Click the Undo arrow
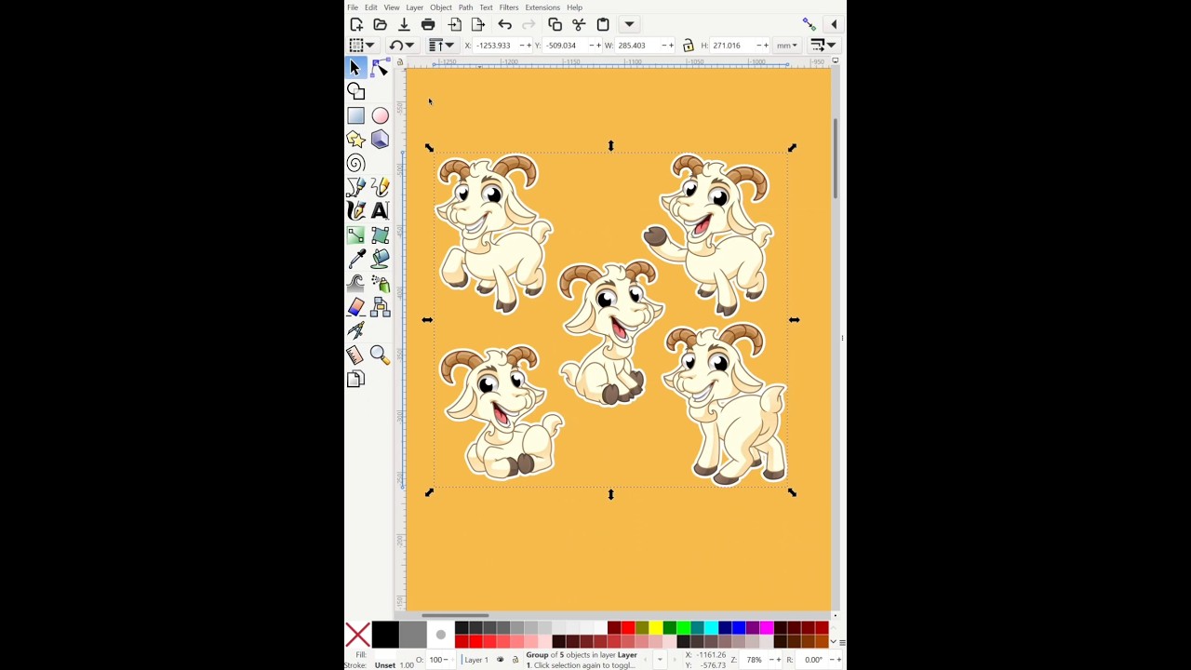This screenshot has width=1191, height=670. [x=504, y=24]
